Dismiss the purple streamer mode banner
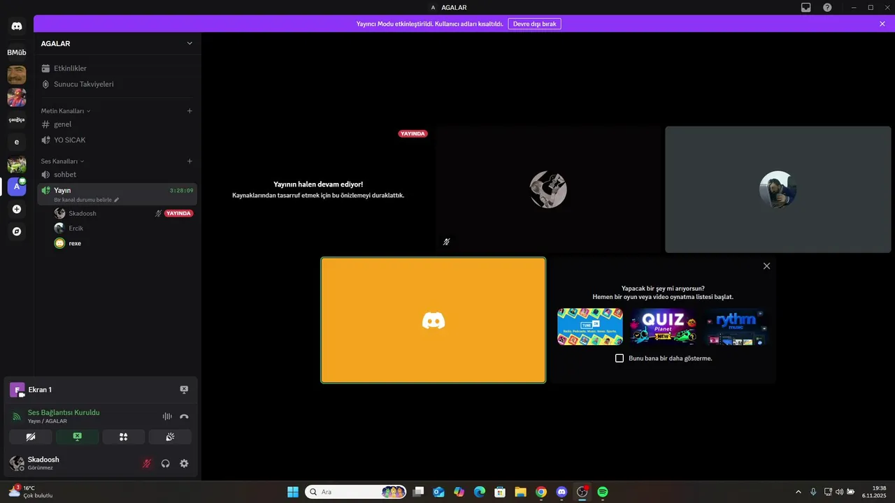Screen dimensions: 895x503 [882, 24]
